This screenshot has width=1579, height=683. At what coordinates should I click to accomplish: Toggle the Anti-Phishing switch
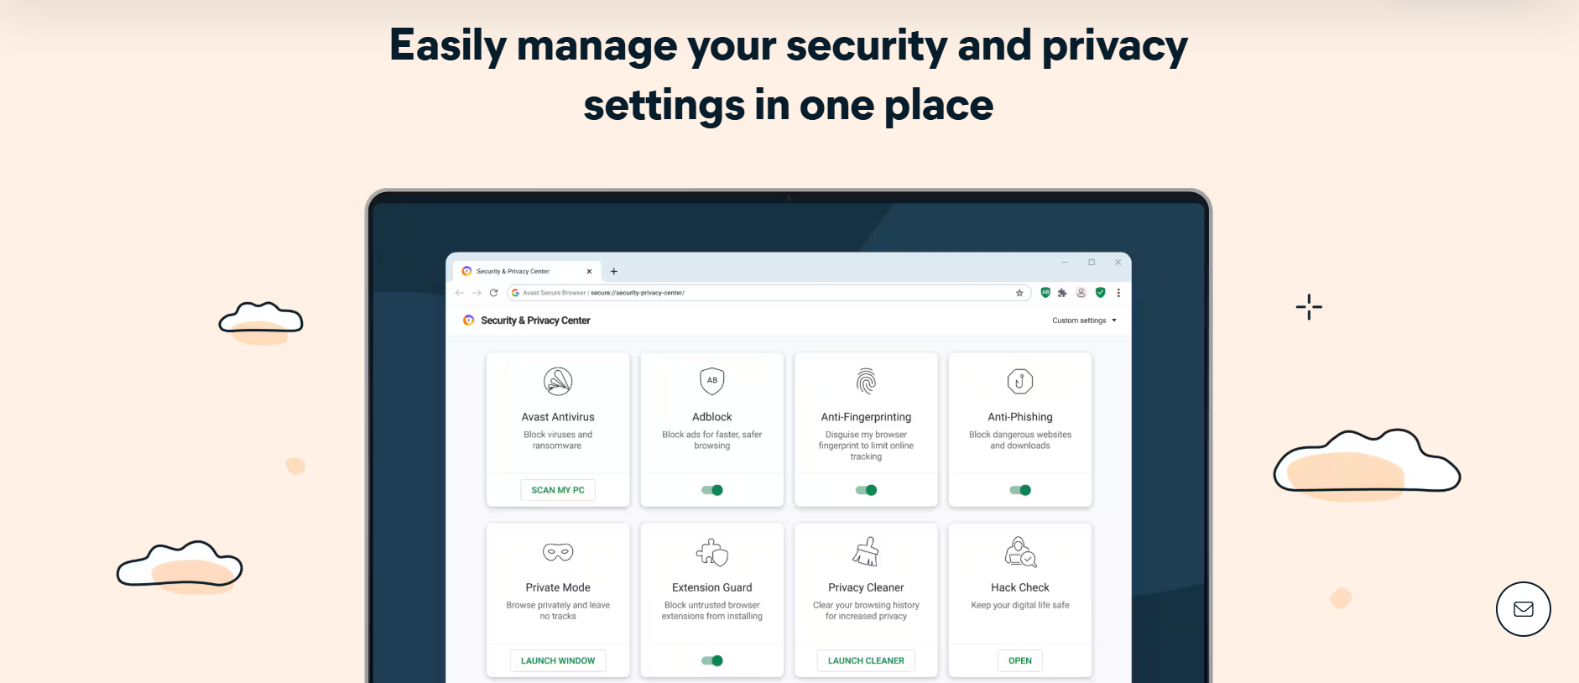[x=1020, y=490]
